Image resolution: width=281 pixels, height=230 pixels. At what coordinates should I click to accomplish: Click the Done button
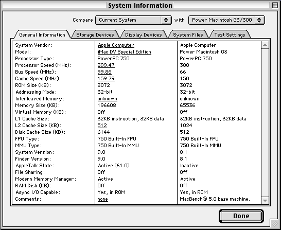(x=241, y=216)
